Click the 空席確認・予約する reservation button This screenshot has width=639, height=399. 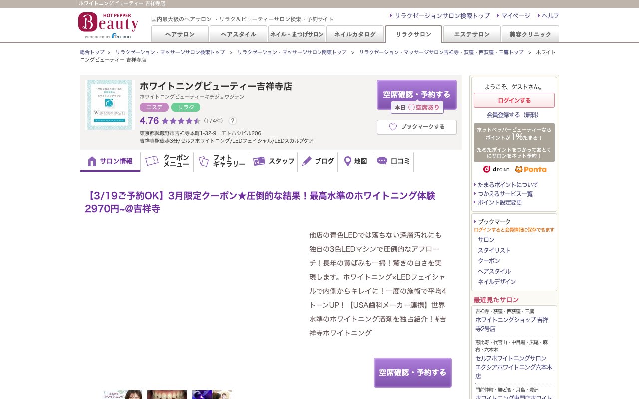pyautogui.click(x=417, y=93)
